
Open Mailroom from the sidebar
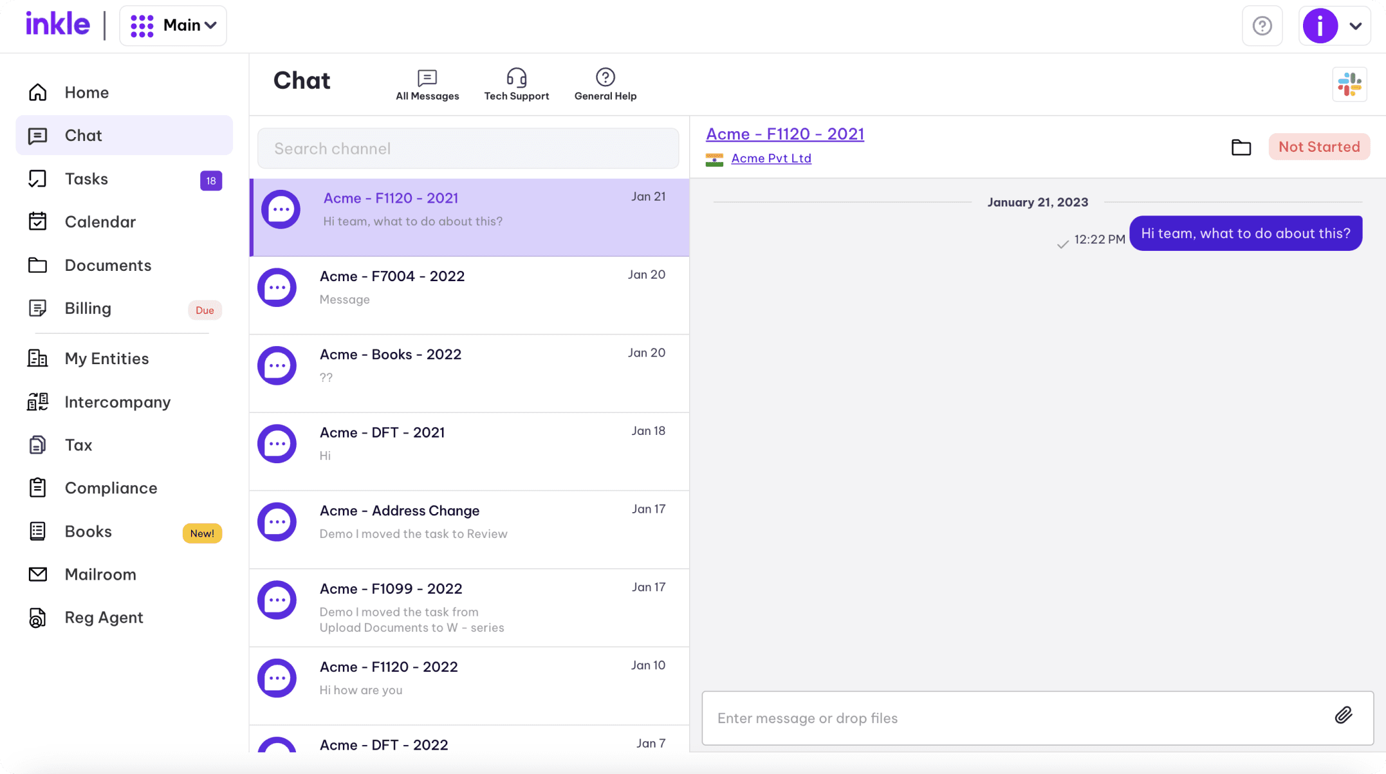point(100,574)
